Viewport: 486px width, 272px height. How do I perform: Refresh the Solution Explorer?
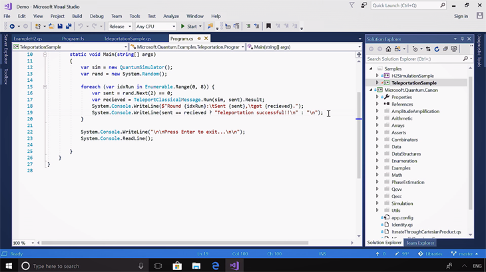[437, 49]
